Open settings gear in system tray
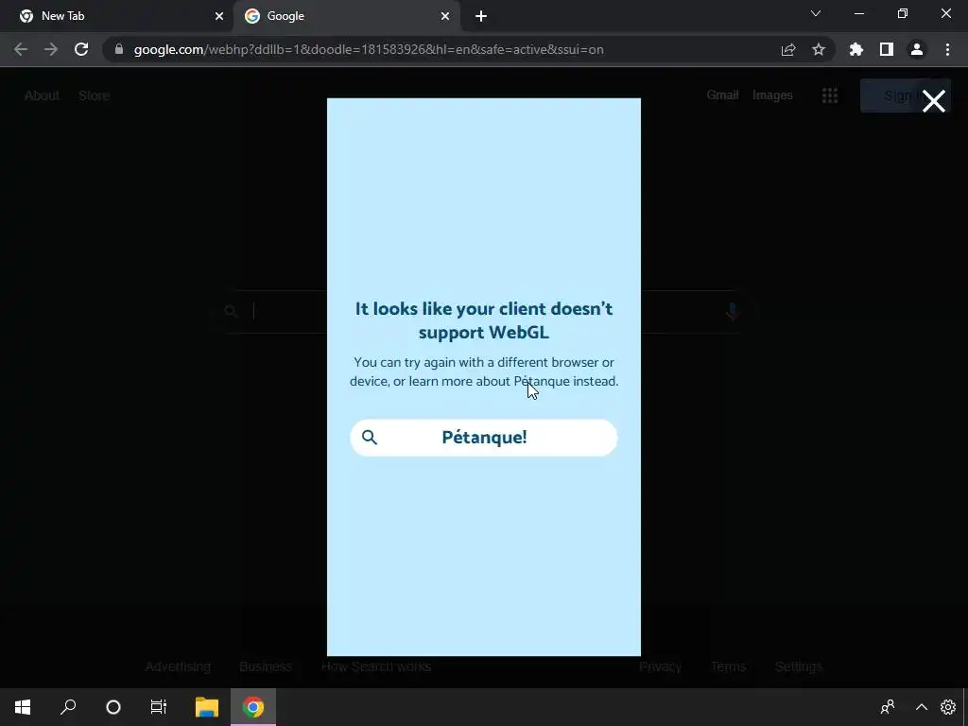This screenshot has width=968, height=726. coord(948,707)
